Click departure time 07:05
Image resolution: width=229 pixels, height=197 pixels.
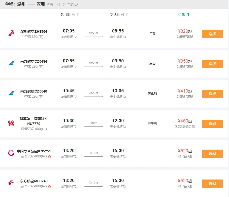[69, 31]
